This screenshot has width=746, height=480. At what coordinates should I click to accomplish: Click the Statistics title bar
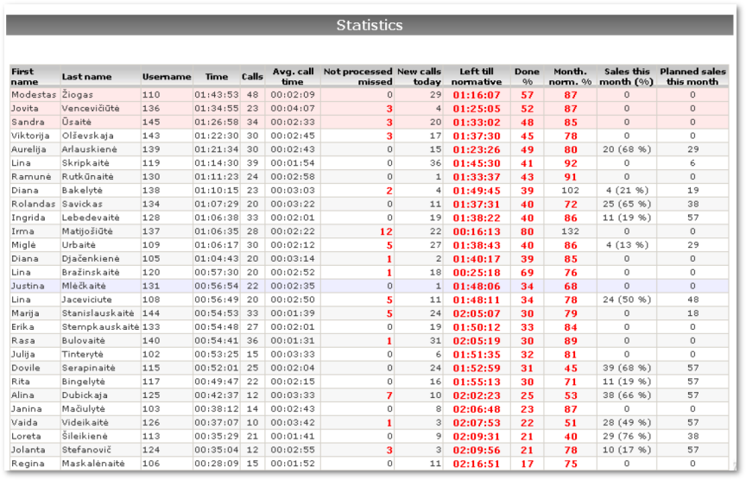[x=370, y=25]
